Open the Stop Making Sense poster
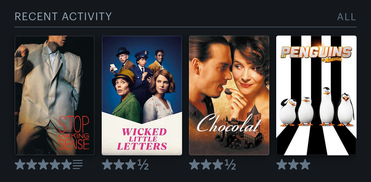Viewport: 371px width, 182px height. (54, 95)
